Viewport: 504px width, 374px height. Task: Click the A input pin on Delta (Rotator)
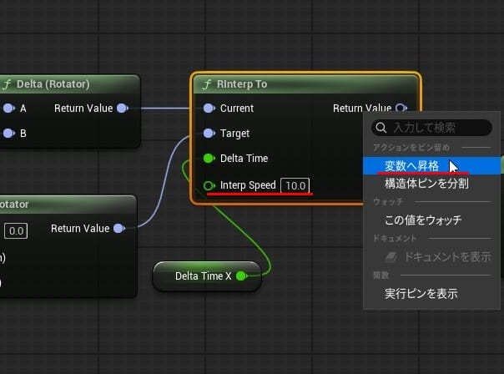coord(8,108)
